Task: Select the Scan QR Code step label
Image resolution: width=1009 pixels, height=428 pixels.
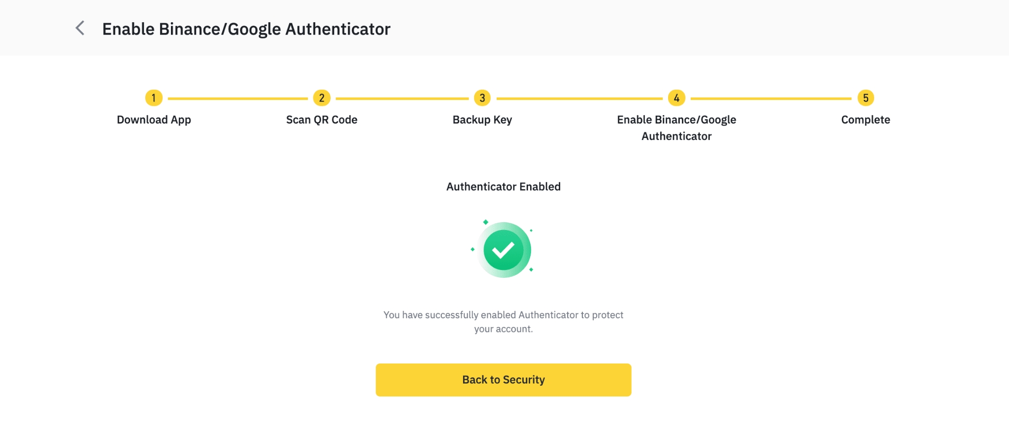Action: (322, 120)
